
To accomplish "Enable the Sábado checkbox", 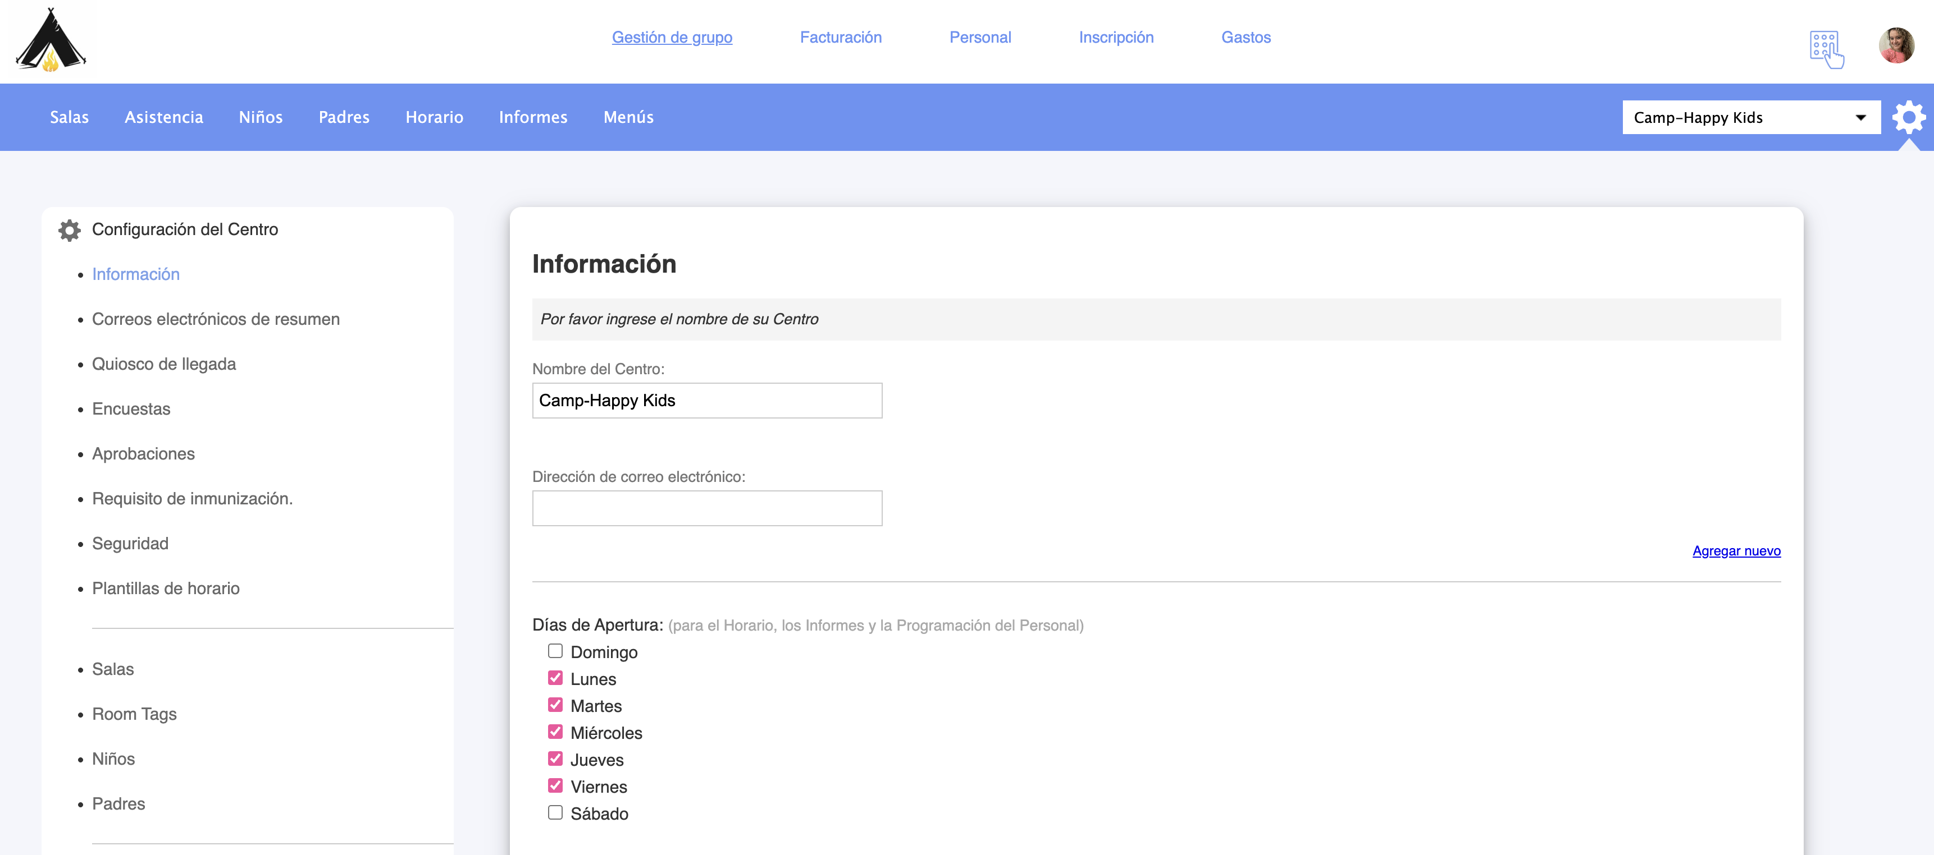I will coord(555,812).
